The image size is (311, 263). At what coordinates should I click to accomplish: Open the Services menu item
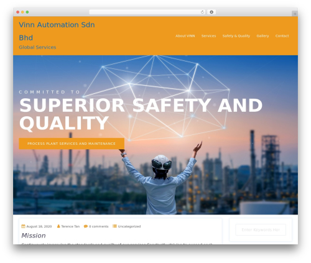coord(208,36)
